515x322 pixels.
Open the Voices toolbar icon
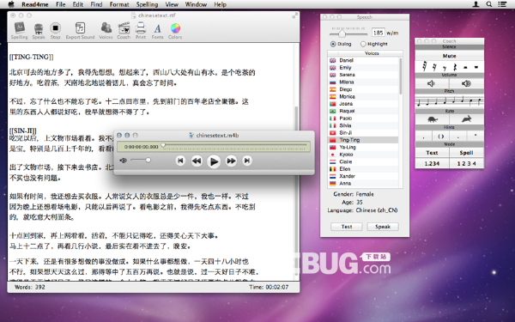tap(106, 31)
